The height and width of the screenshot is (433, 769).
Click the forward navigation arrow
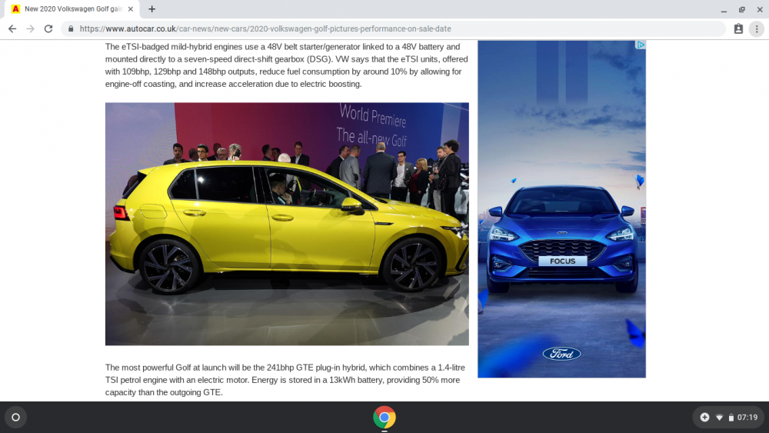[31, 29]
